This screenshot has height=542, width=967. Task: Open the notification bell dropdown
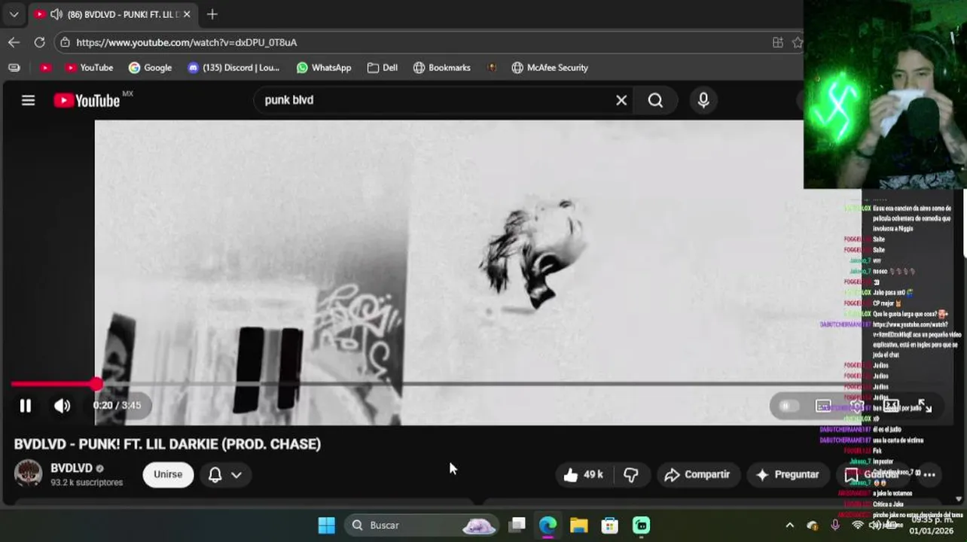(x=224, y=474)
